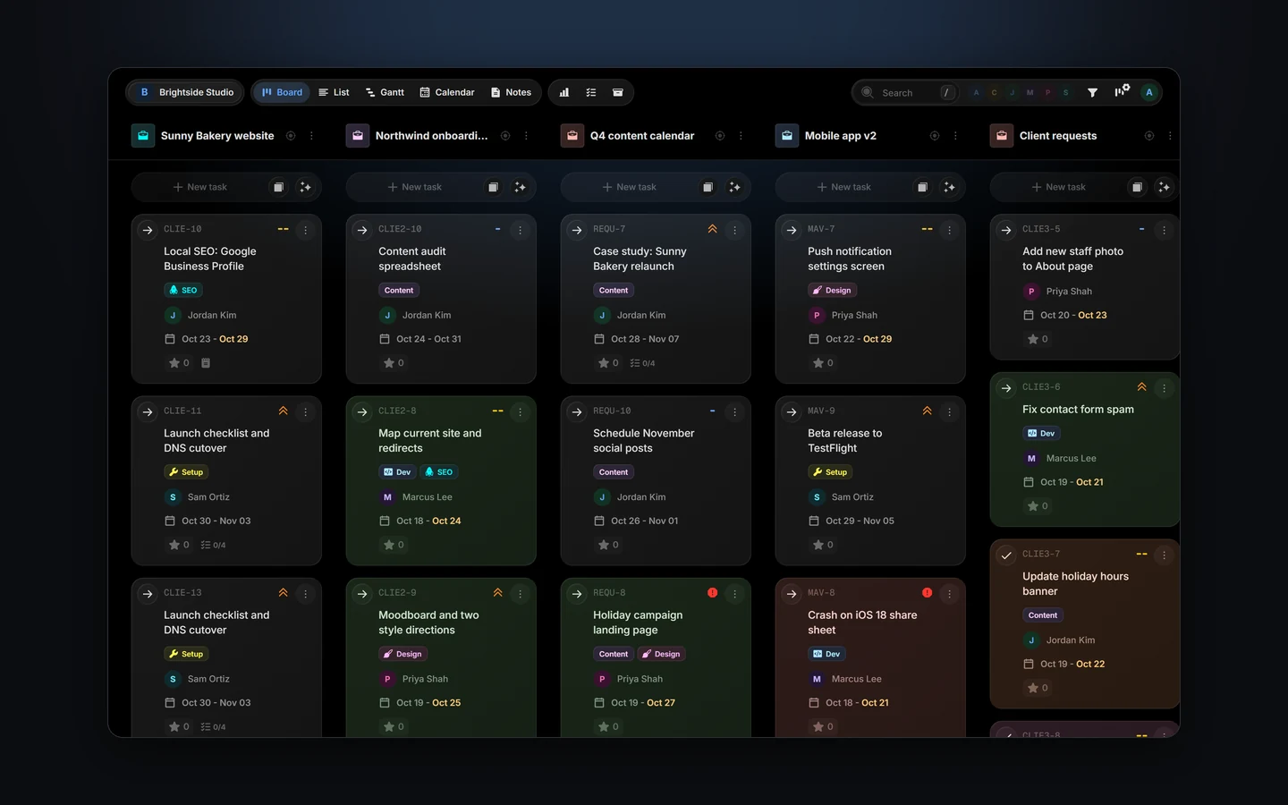Screen dimensions: 1288x805
Task: Click SEO tag on Local SEO card
Action: pos(183,290)
